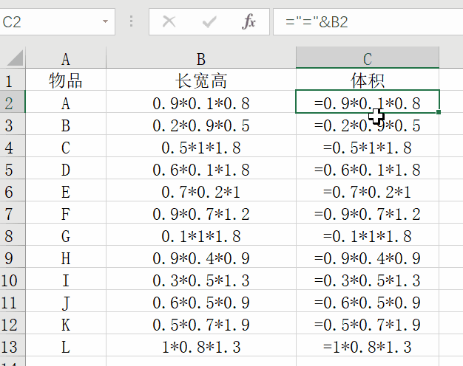The image size is (463, 366).
Task: Click item cell D in row 5
Action: click(x=66, y=168)
